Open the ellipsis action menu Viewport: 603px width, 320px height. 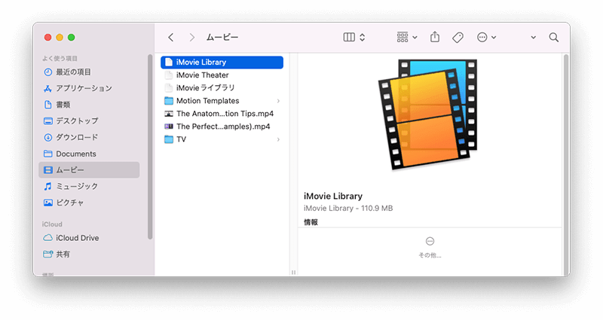(486, 37)
